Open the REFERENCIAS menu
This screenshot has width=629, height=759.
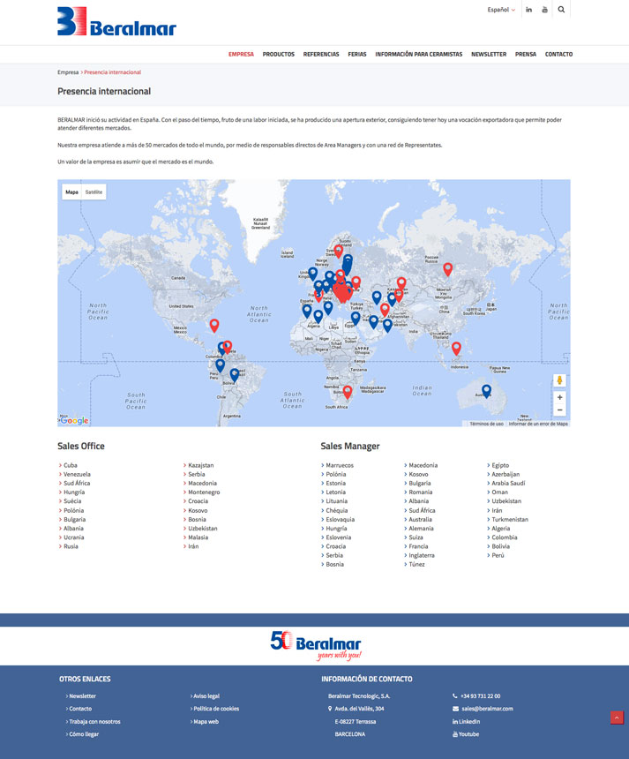(x=321, y=54)
